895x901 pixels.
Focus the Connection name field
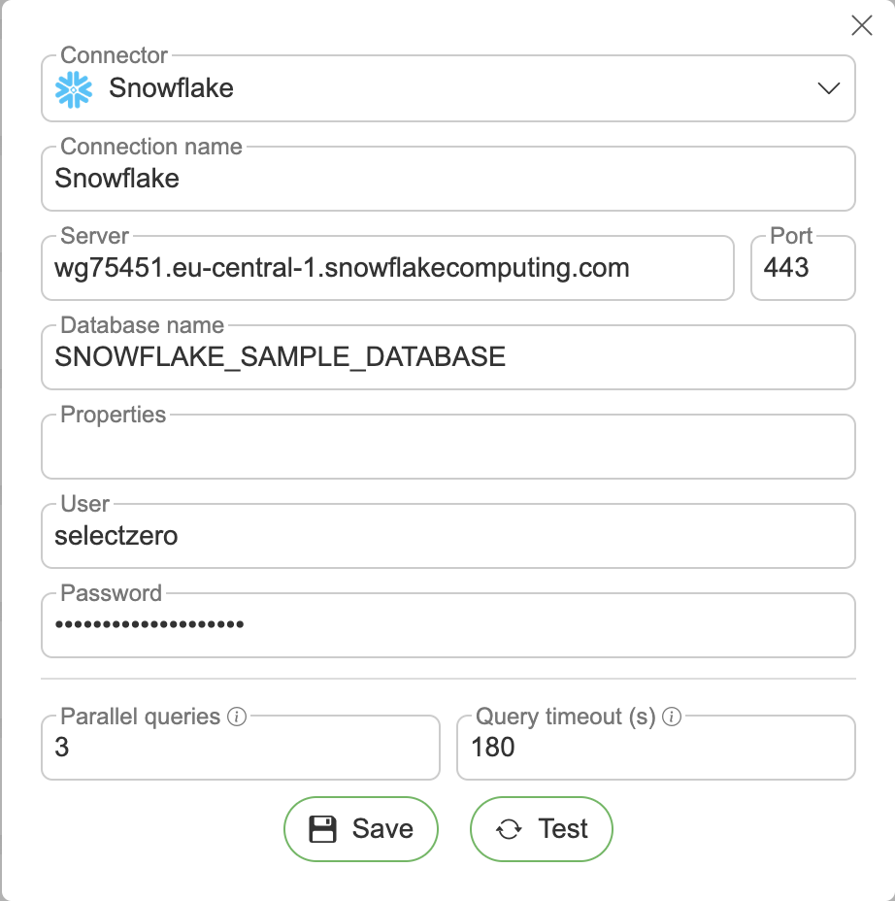click(x=447, y=180)
